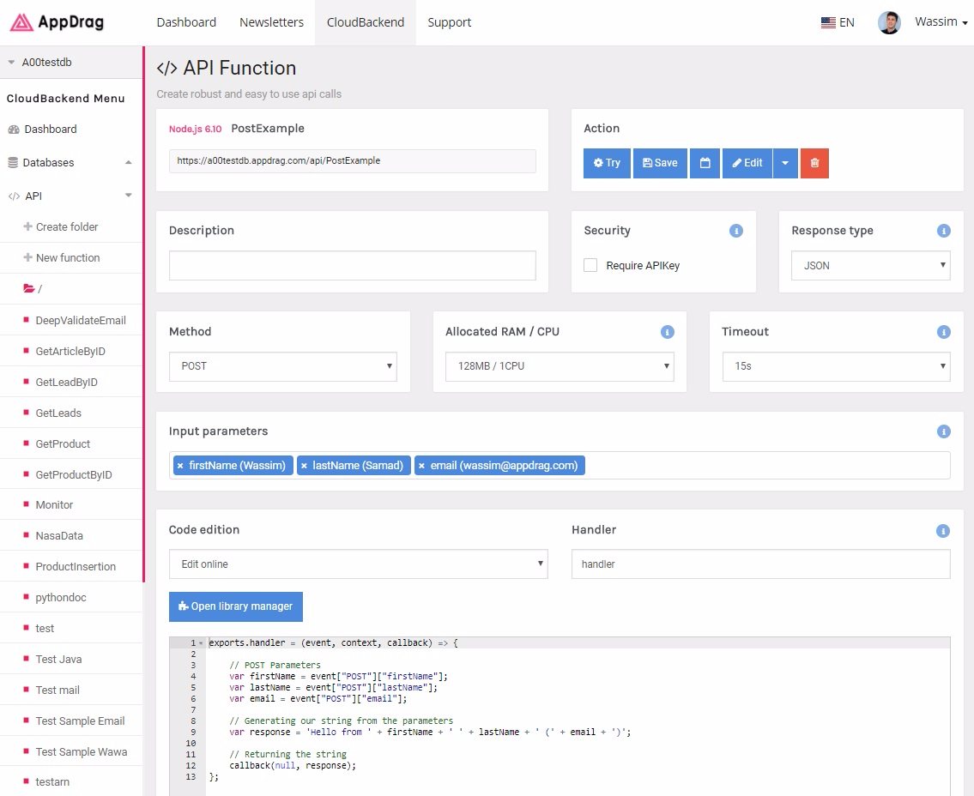Click the Try button
The width and height of the screenshot is (974, 796).
coord(607,163)
